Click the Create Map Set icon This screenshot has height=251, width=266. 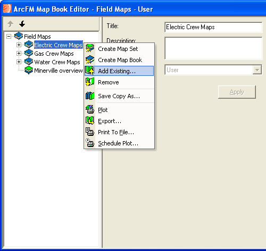point(90,48)
